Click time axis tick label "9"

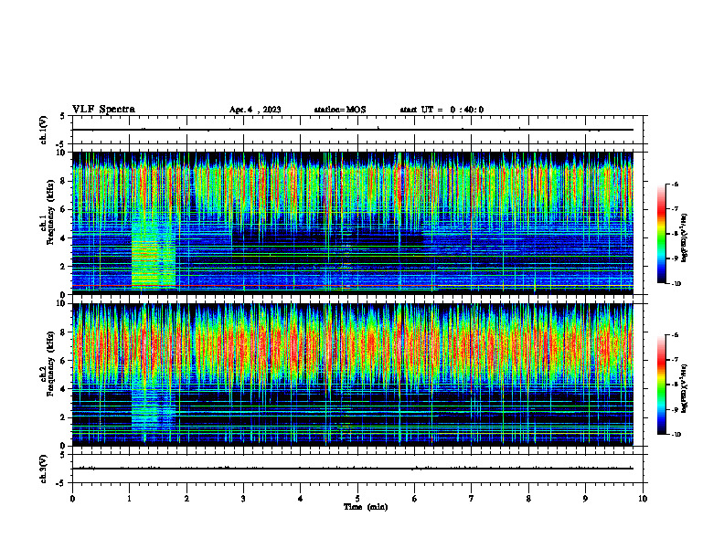point(585,499)
